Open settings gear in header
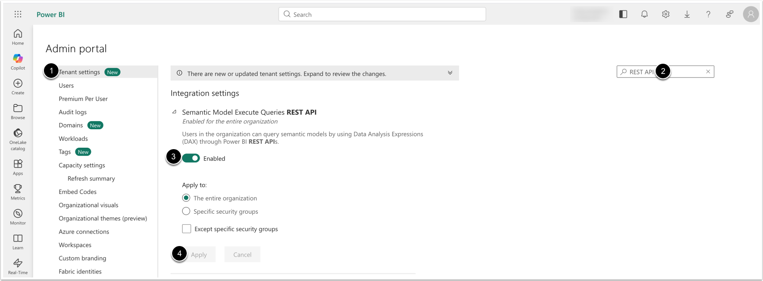 [666, 14]
